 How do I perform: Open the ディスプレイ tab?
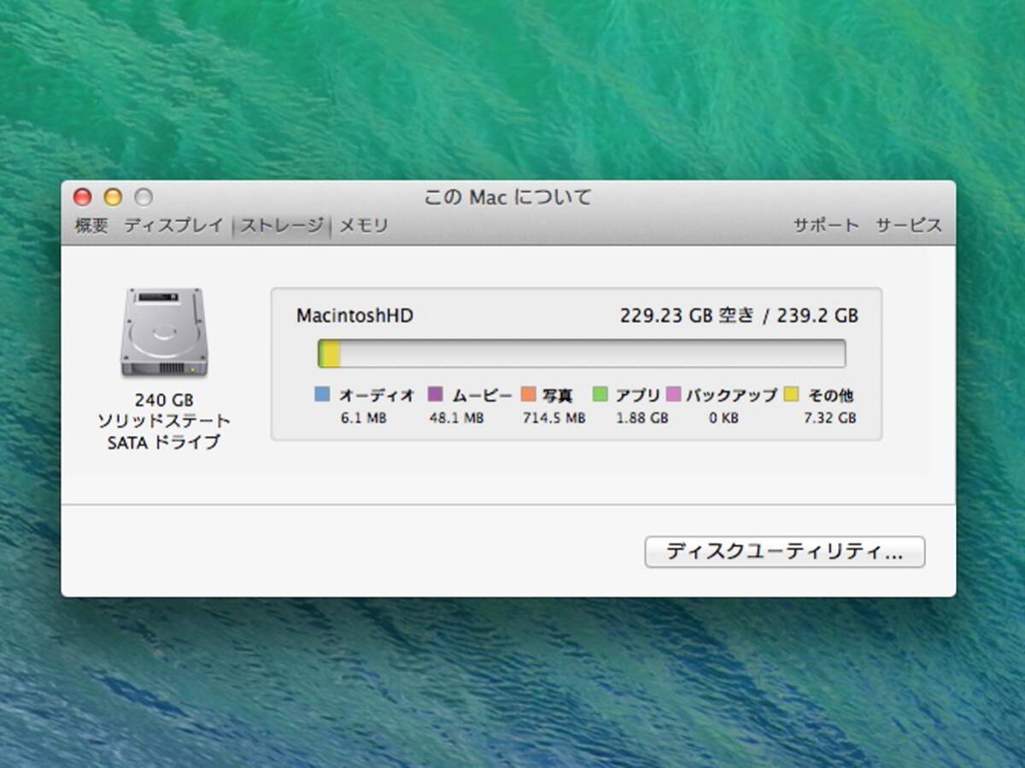(x=173, y=226)
